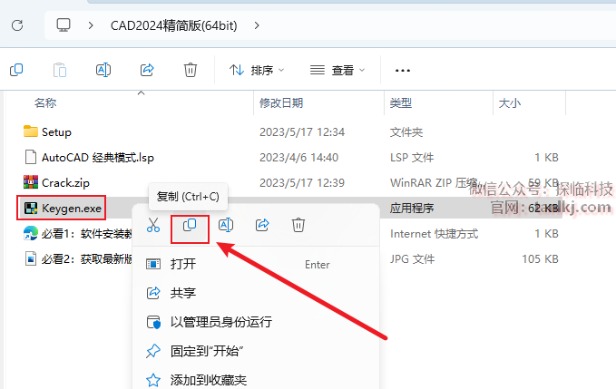Screen dimensions: 616x389
Task: Click the Cut scissors icon in context menu
Action: (153, 225)
